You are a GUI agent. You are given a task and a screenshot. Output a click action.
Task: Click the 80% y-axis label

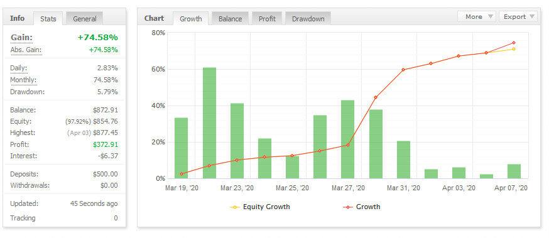click(158, 33)
